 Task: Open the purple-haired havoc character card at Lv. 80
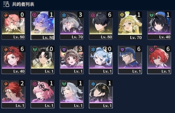(x=42, y=25)
